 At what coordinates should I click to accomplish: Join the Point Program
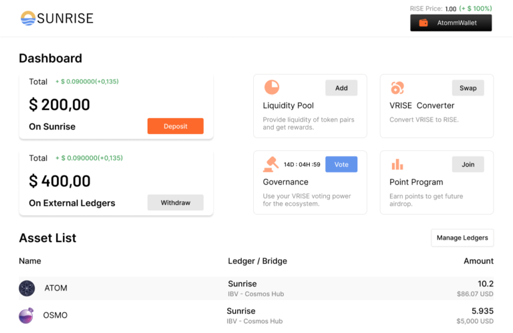pos(468,164)
